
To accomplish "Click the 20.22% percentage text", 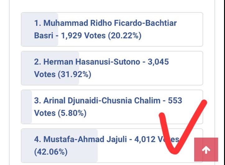I will click(x=124, y=36).
